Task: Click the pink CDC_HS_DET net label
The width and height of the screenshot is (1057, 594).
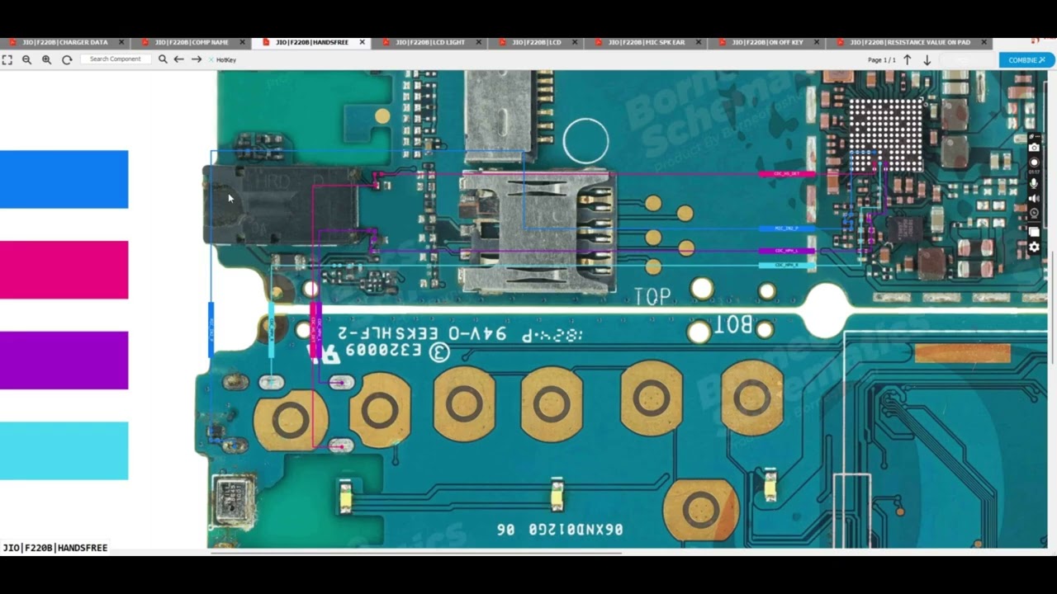Action: click(x=787, y=174)
